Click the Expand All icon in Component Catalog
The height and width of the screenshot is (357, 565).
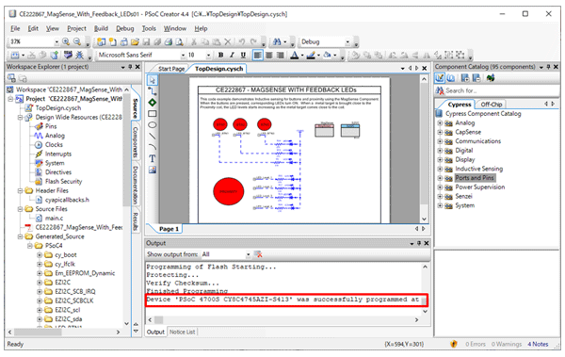465,78
